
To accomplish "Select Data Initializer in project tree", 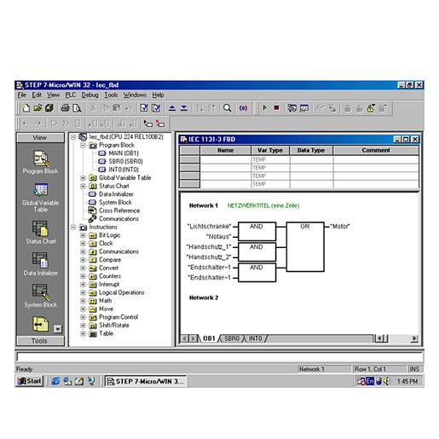I will click(116, 194).
